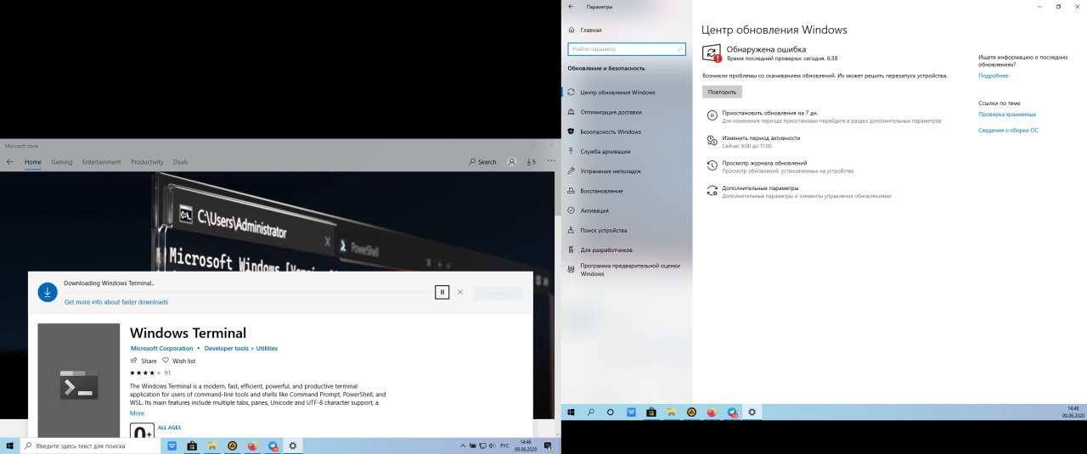Pause the Windows Terminal download

point(442,292)
